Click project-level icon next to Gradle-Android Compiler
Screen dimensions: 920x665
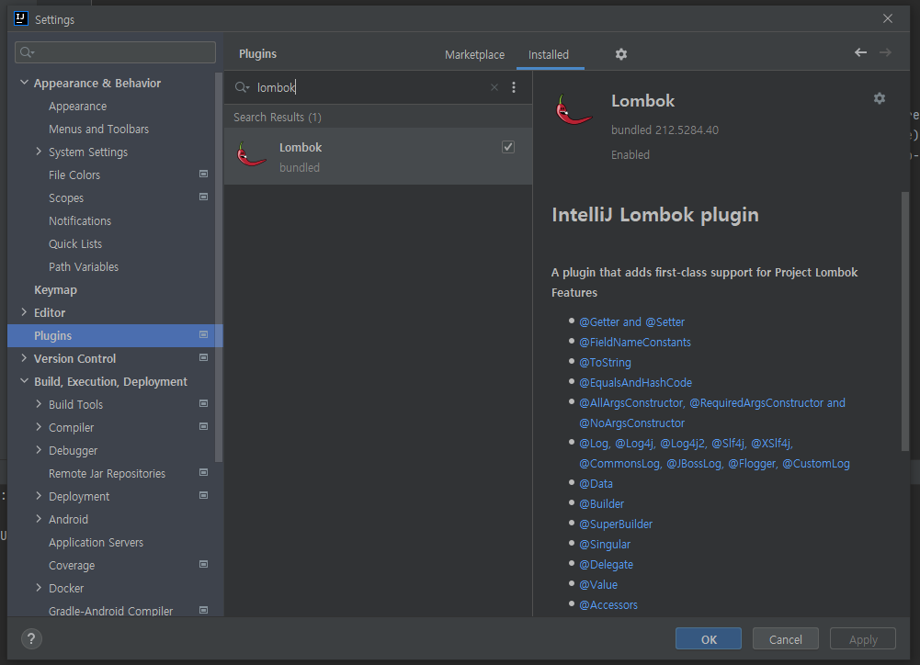204,610
